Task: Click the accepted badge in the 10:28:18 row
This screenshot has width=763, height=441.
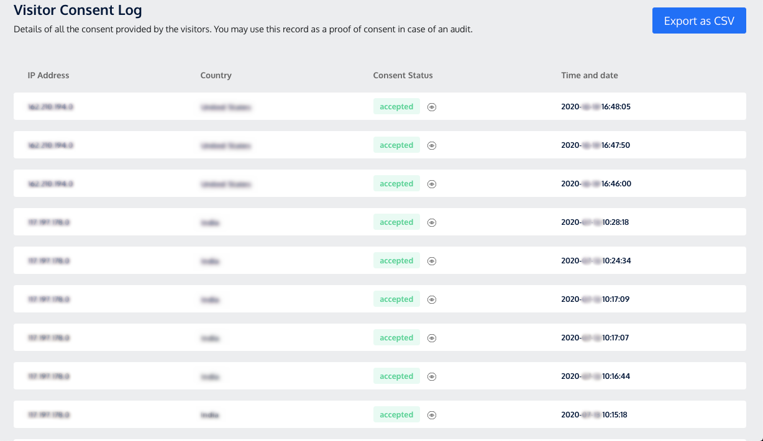Action: click(396, 222)
